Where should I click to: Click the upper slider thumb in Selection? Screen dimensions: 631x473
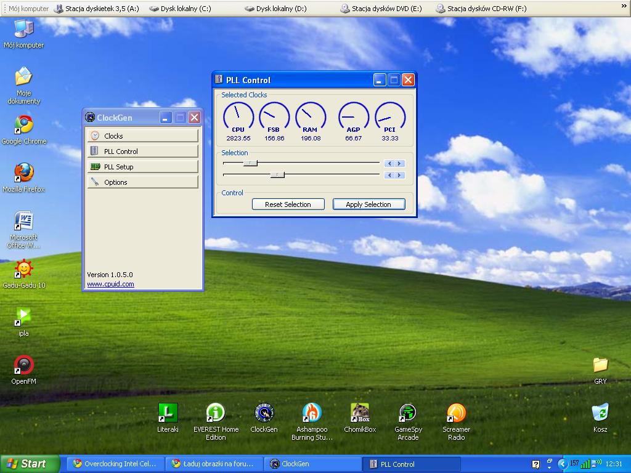pos(250,163)
